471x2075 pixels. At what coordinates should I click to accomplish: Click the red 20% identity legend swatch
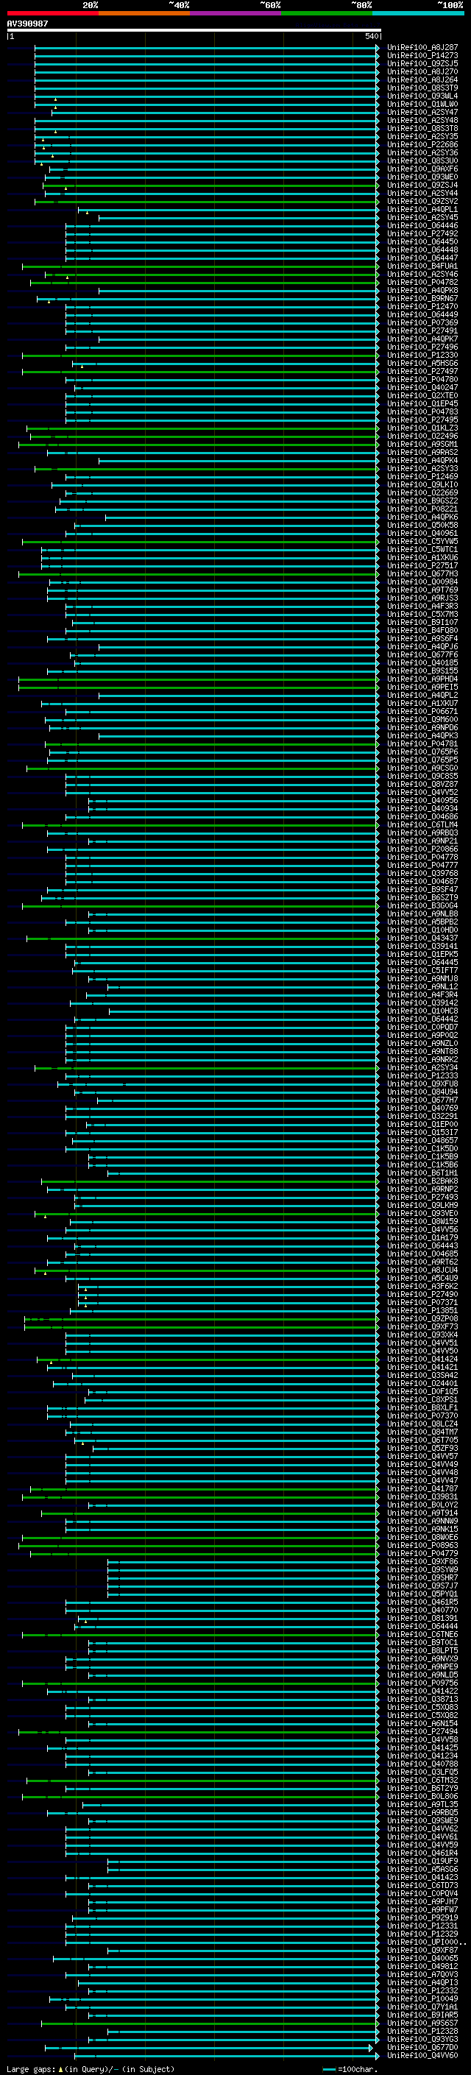tap(52, 13)
